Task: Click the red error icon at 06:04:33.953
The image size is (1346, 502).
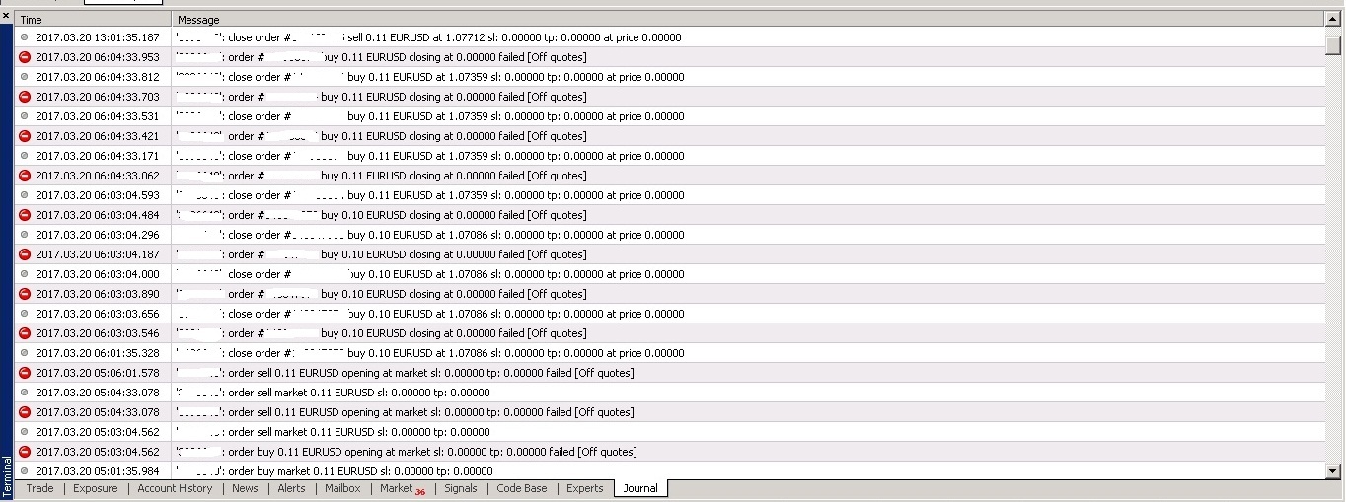Action: 25,57
